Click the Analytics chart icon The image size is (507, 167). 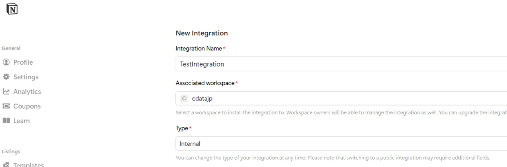tap(6, 91)
